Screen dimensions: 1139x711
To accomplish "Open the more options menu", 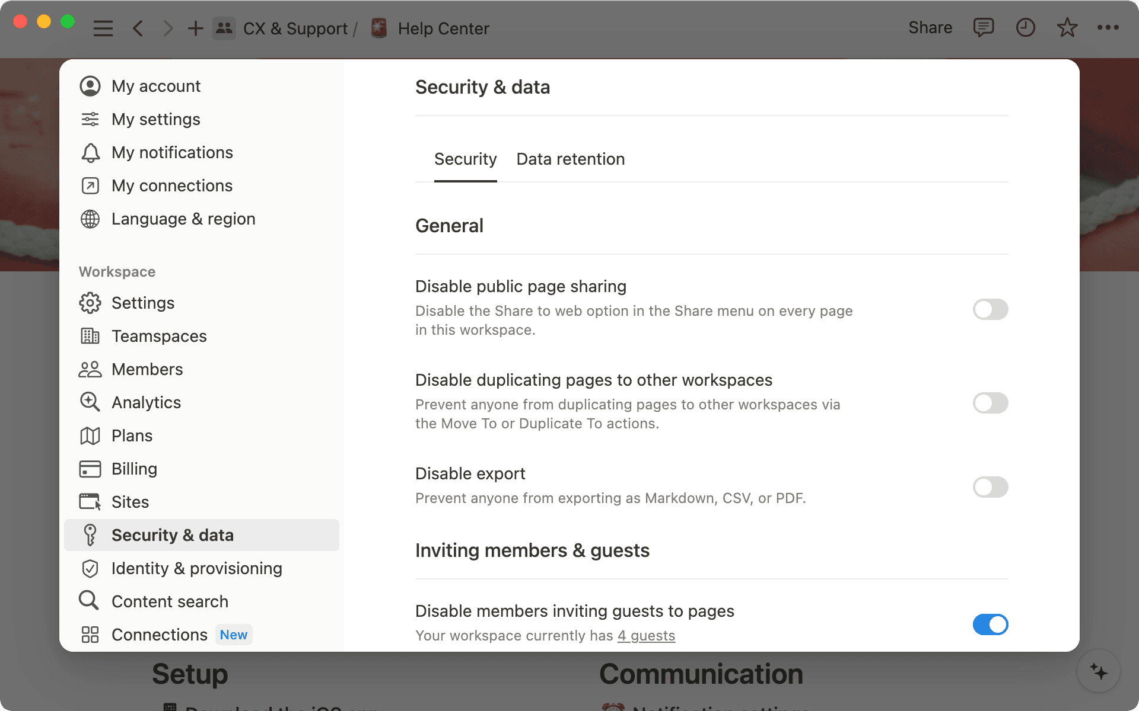I will coord(1108,27).
